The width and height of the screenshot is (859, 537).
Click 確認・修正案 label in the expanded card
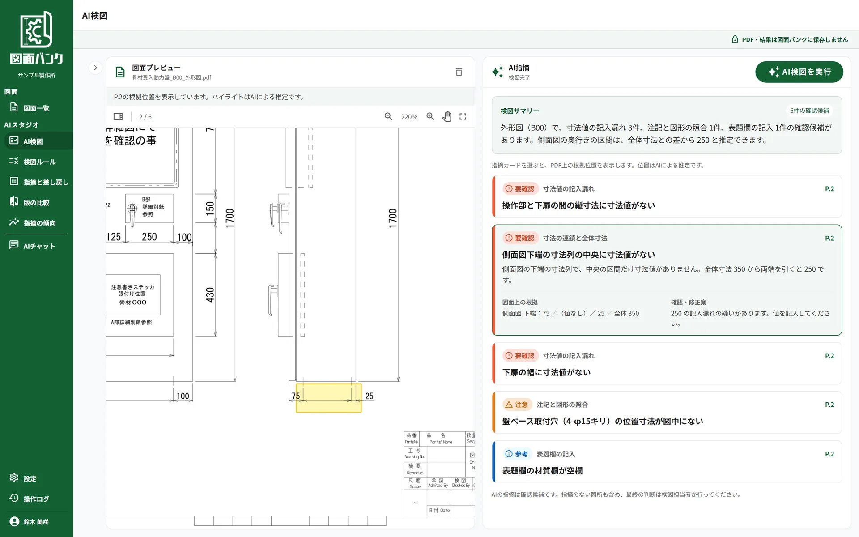(689, 303)
